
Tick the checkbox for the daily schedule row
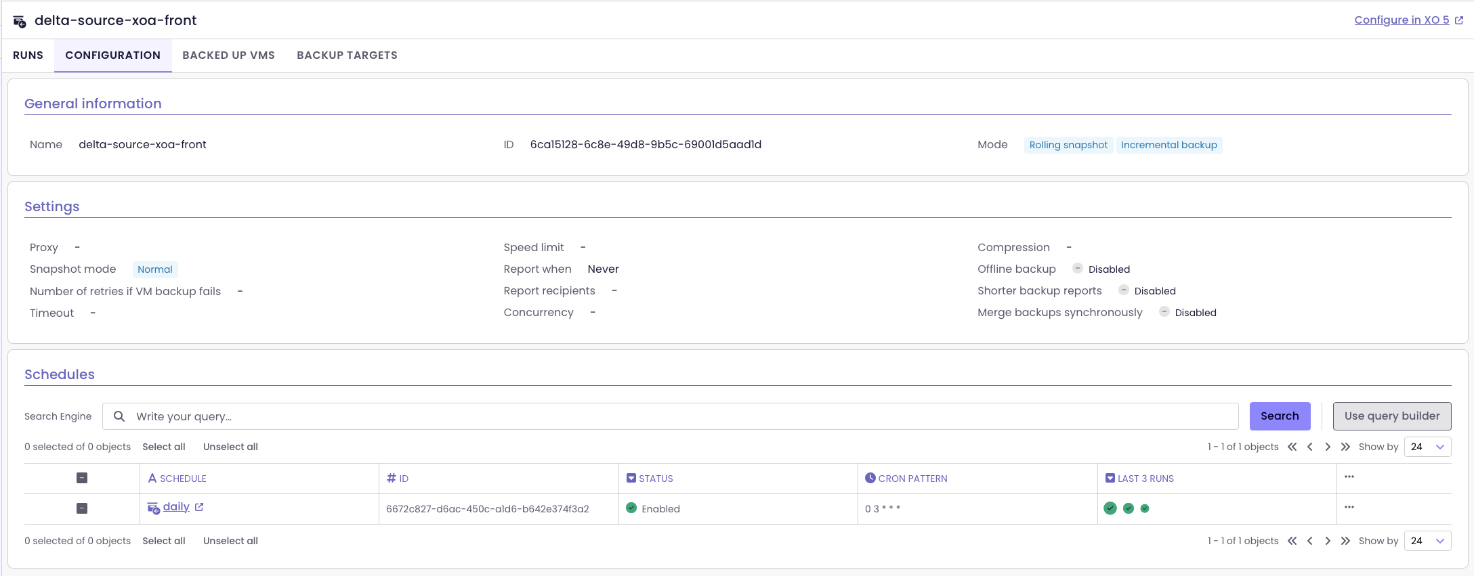pyautogui.click(x=82, y=508)
